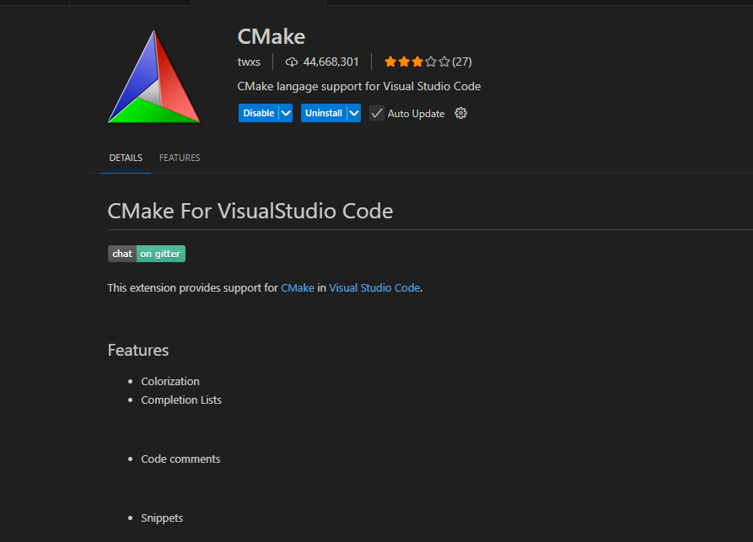
Task: Click the Colorization list item
Action: [x=170, y=381]
